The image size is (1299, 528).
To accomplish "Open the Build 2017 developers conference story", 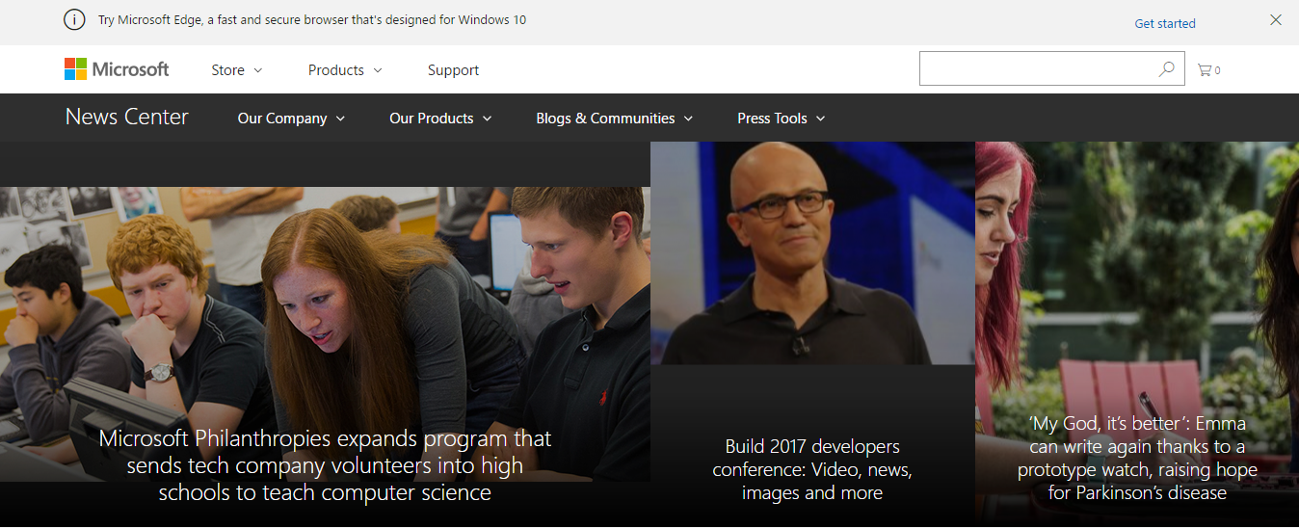I will [x=812, y=469].
